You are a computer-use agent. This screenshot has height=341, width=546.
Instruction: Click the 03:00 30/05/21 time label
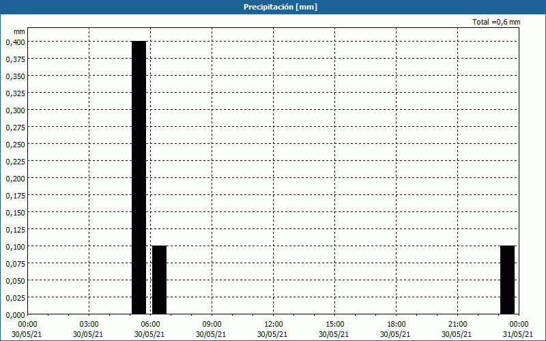pos(88,329)
